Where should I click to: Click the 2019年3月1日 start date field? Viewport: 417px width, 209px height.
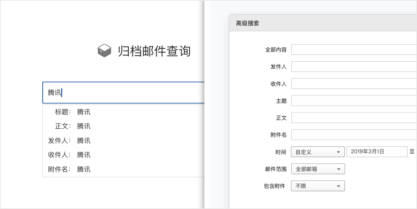[377, 151]
